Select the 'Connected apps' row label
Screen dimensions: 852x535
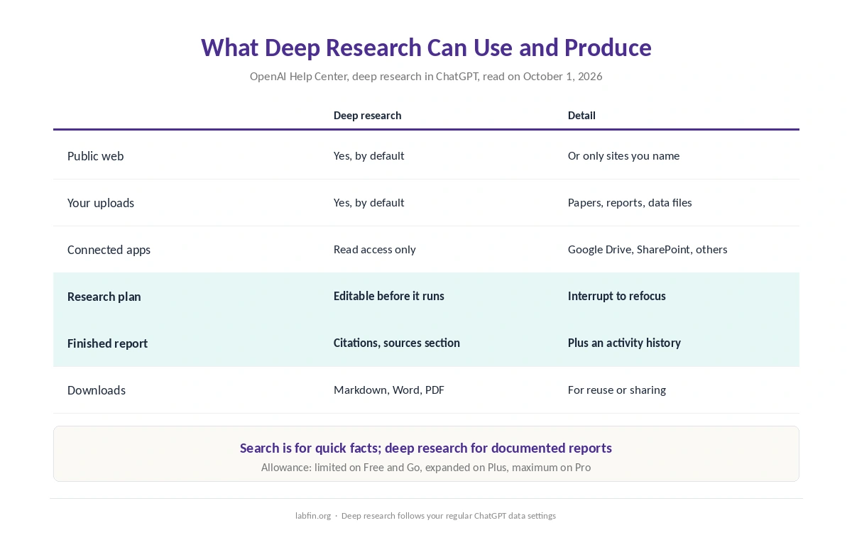click(x=109, y=250)
